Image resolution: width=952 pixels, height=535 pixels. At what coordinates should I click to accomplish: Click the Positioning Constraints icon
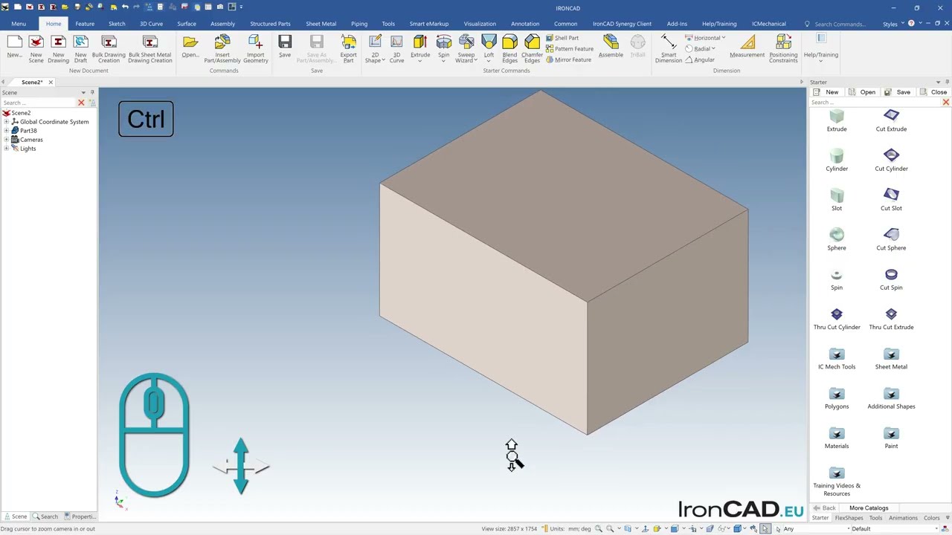tap(783, 48)
